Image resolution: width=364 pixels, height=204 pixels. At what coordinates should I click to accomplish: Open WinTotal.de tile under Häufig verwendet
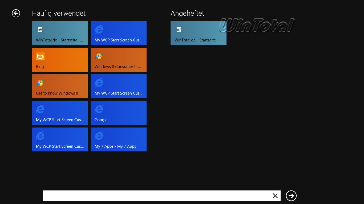point(60,33)
